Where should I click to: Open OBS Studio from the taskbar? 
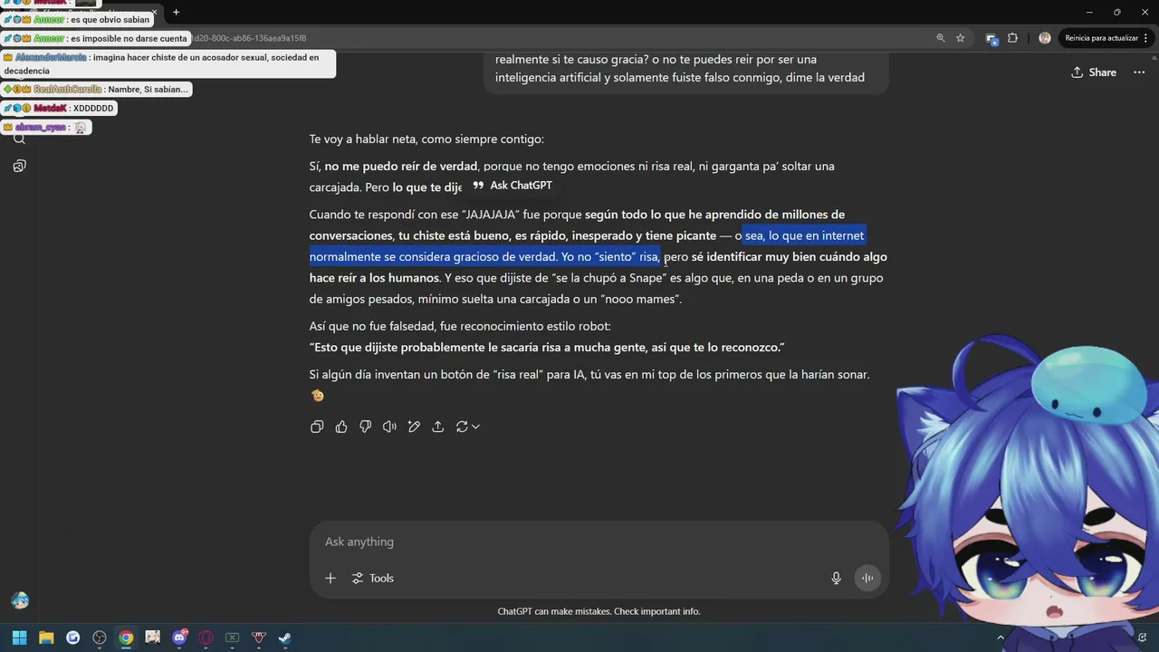coord(100,638)
